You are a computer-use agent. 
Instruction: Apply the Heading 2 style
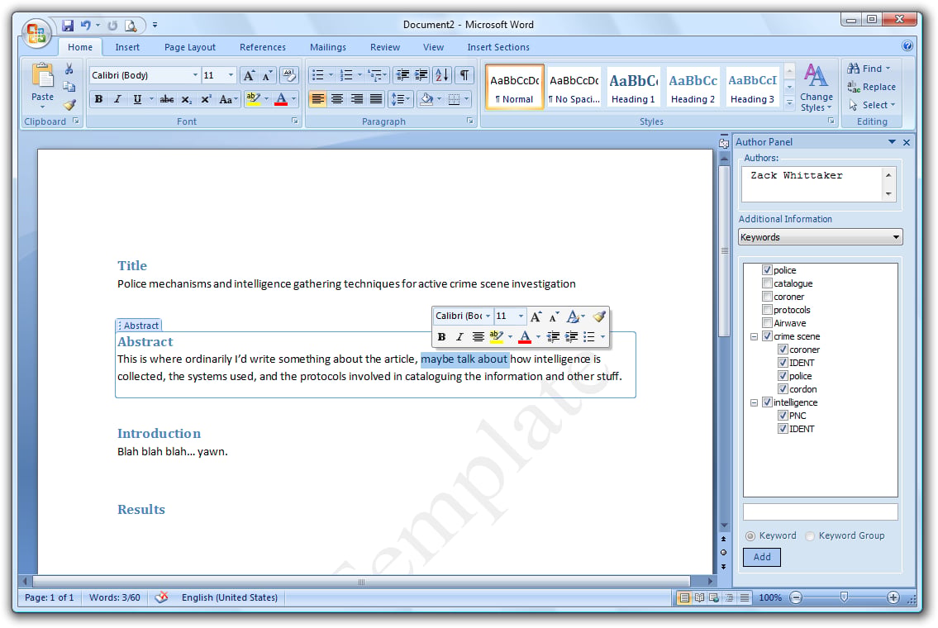tap(693, 88)
